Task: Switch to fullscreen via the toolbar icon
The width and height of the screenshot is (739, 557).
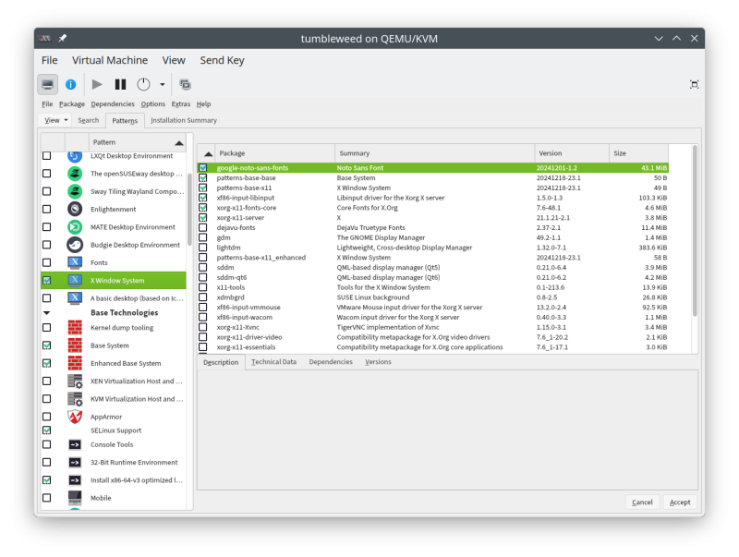Action: pyautogui.click(x=695, y=85)
